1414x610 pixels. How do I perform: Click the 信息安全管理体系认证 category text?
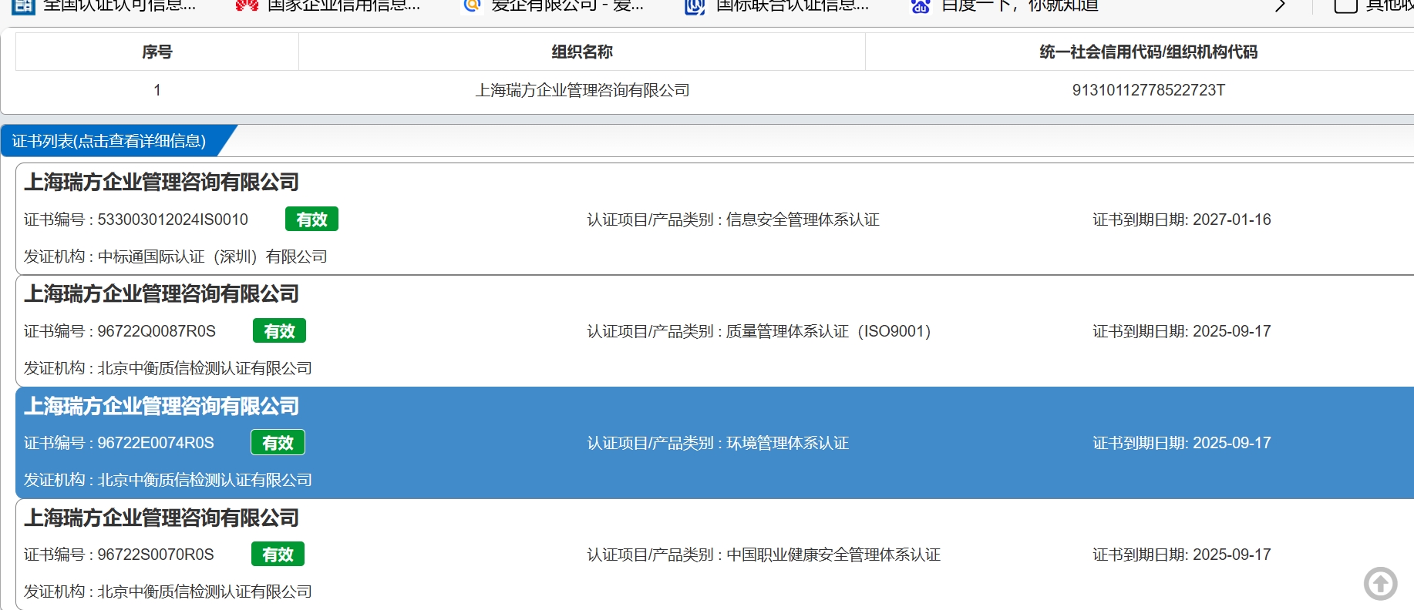[803, 220]
